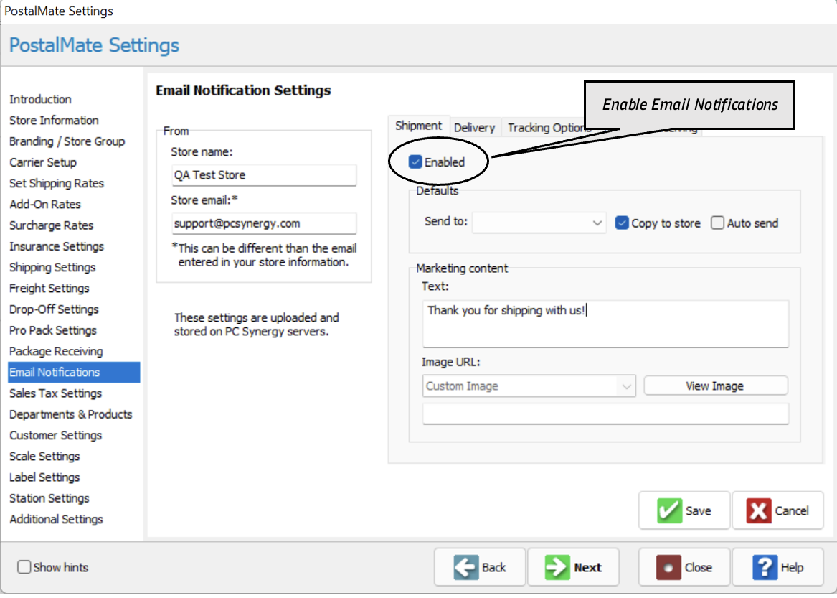The width and height of the screenshot is (837, 598).
Task: Open the Custom Image dropdown
Action: pos(529,386)
